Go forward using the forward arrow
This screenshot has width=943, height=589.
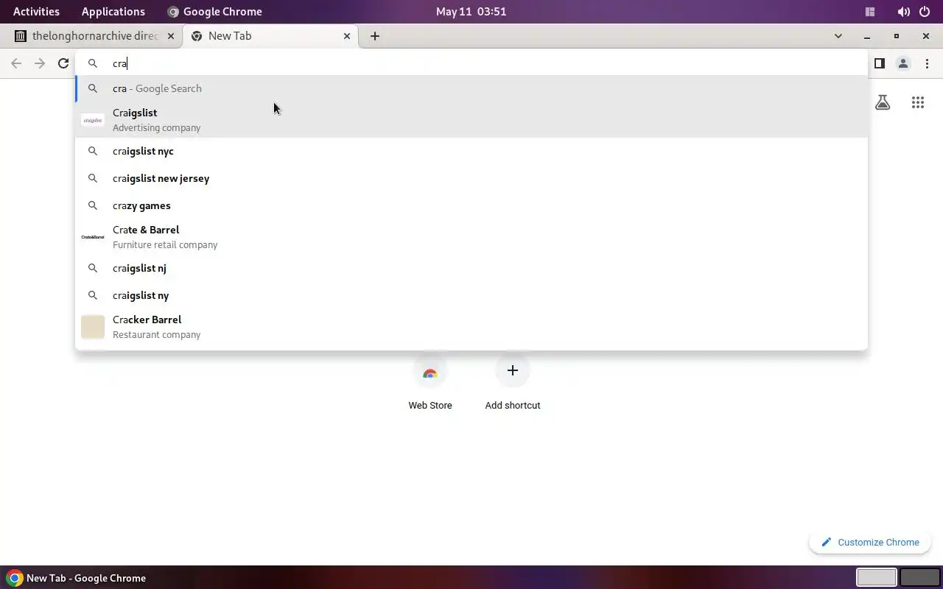(40, 63)
